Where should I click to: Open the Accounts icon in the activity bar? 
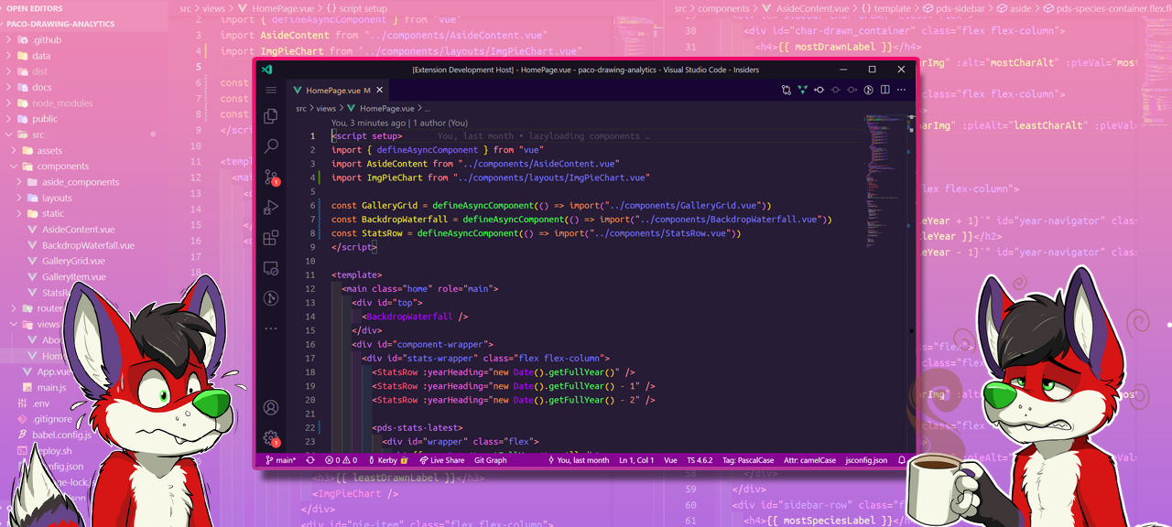(x=270, y=408)
